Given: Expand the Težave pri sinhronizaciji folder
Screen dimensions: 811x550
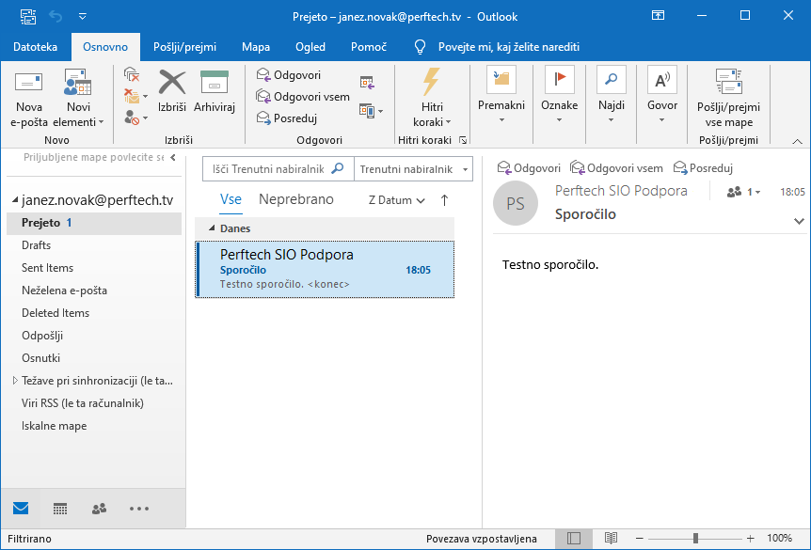Looking at the screenshot, I should pos(15,381).
